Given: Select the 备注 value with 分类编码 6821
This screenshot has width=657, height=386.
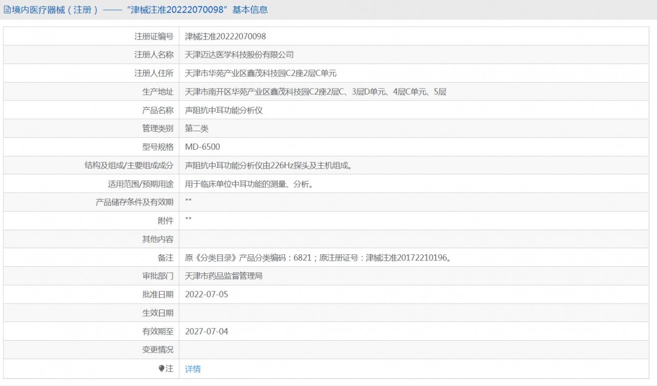Looking at the screenshot, I should [319, 258].
